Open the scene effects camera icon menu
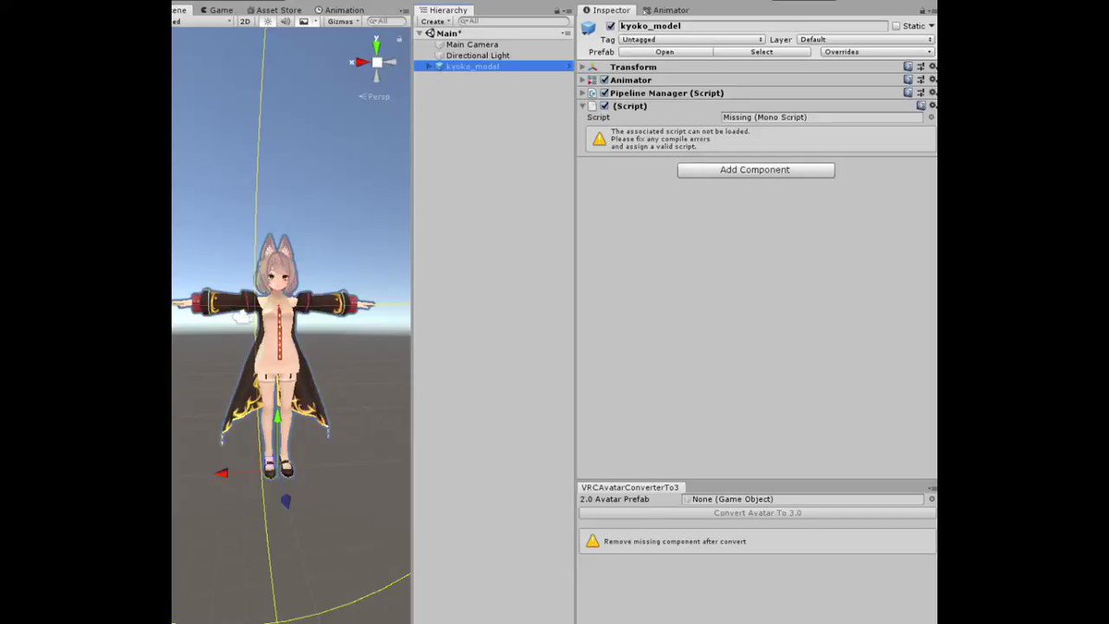The height and width of the screenshot is (624, 1109). click(307, 21)
